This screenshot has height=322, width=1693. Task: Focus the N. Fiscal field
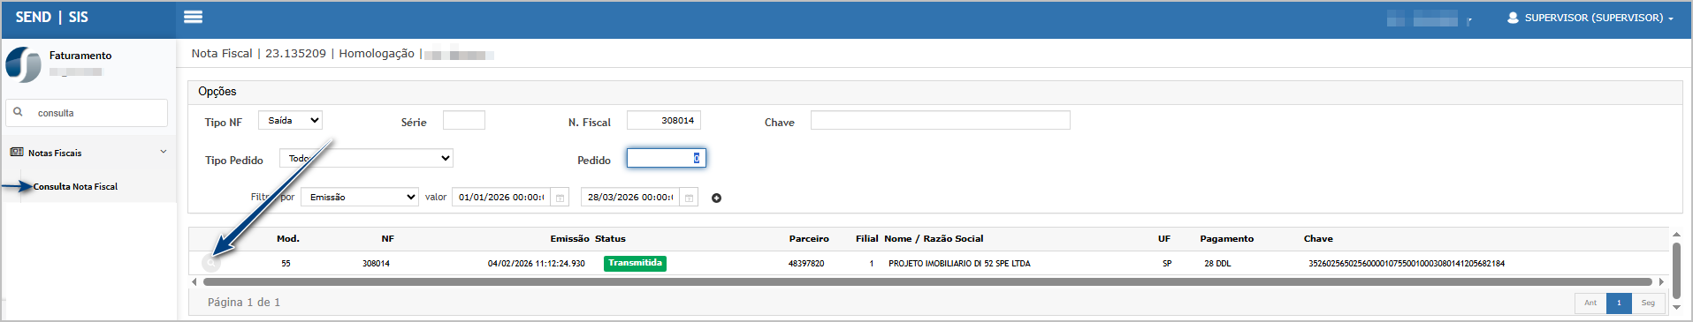[x=663, y=120]
